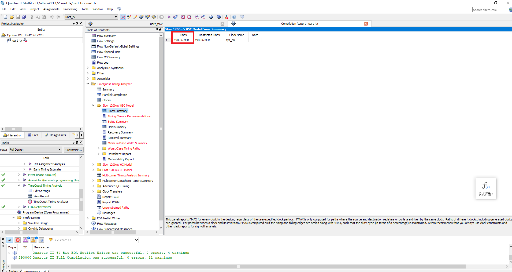Select Setup Summary report
The width and height of the screenshot is (512, 272).
pyautogui.click(x=118, y=122)
